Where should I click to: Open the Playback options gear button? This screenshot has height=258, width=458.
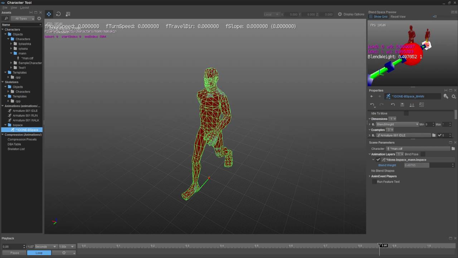point(64,253)
